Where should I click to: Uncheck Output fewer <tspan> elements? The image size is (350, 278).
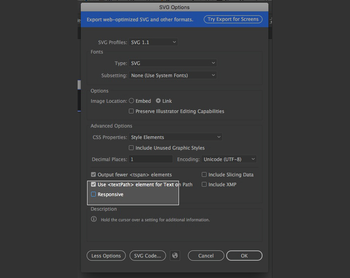pos(93,174)
